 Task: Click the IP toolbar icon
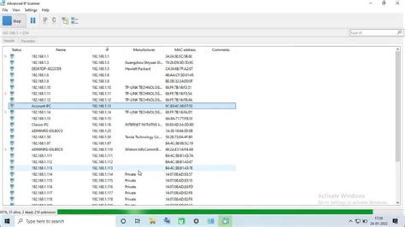tap(45, 20)
